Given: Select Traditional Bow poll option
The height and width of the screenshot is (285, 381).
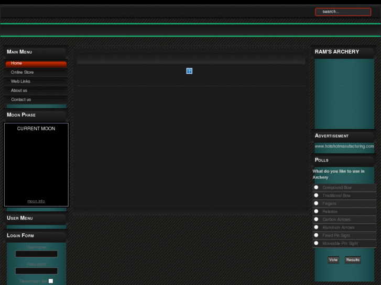Looking at the screenshot, I should click(316, 195).
